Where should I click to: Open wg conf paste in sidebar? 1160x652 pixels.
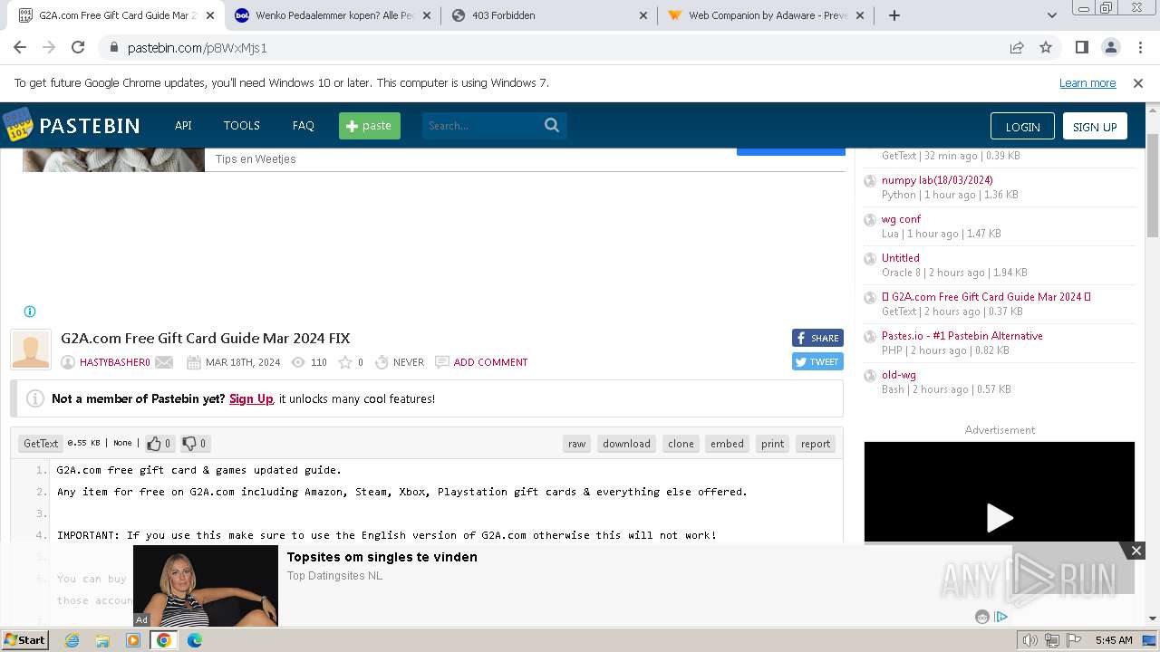(x=901, y=219)
